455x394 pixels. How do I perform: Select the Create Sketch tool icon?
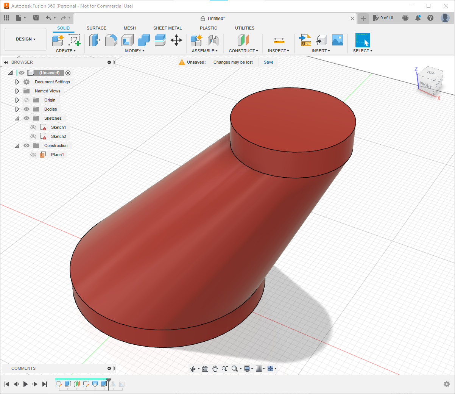click(74, 40)
